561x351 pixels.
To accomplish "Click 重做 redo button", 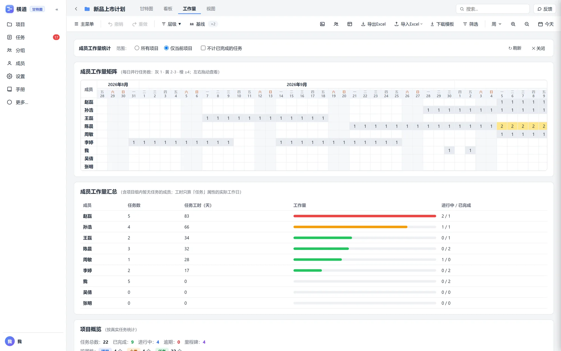I will (140, 24).
